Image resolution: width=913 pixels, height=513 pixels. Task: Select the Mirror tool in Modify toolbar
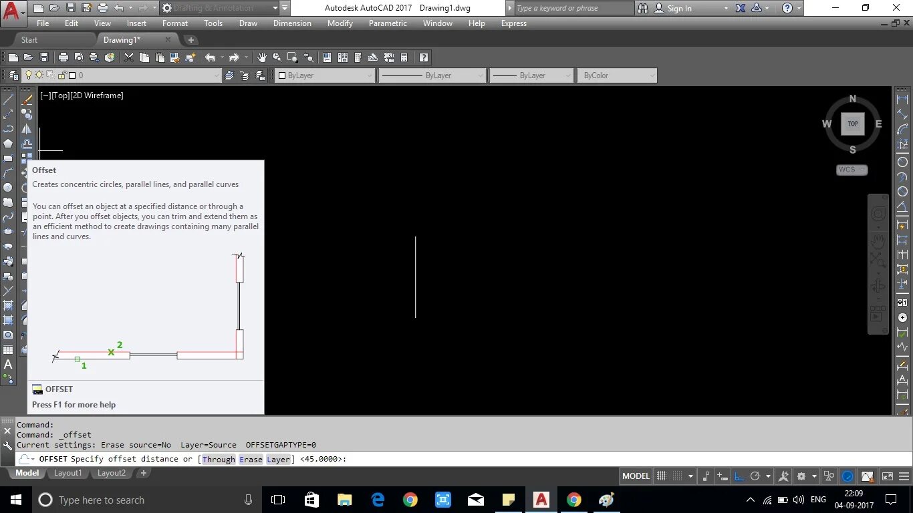pyautogui.click(x=27, y=127)
